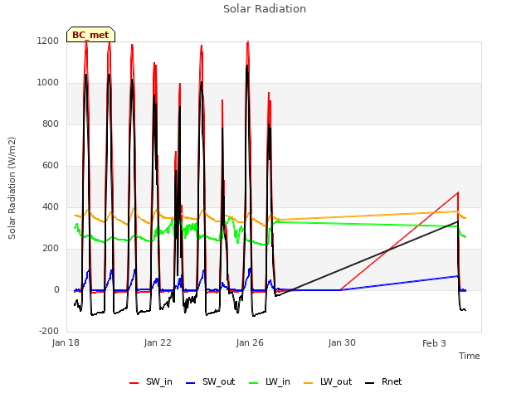The height and width of the screenshot is (398, 531).
Task: Click the Jan 22 x-axis label
Action: 158,342
